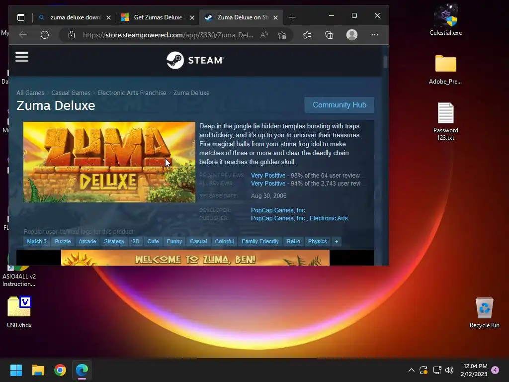
Task: Click the Zuma Deluxe breadcrumb link
Action: 191,93
